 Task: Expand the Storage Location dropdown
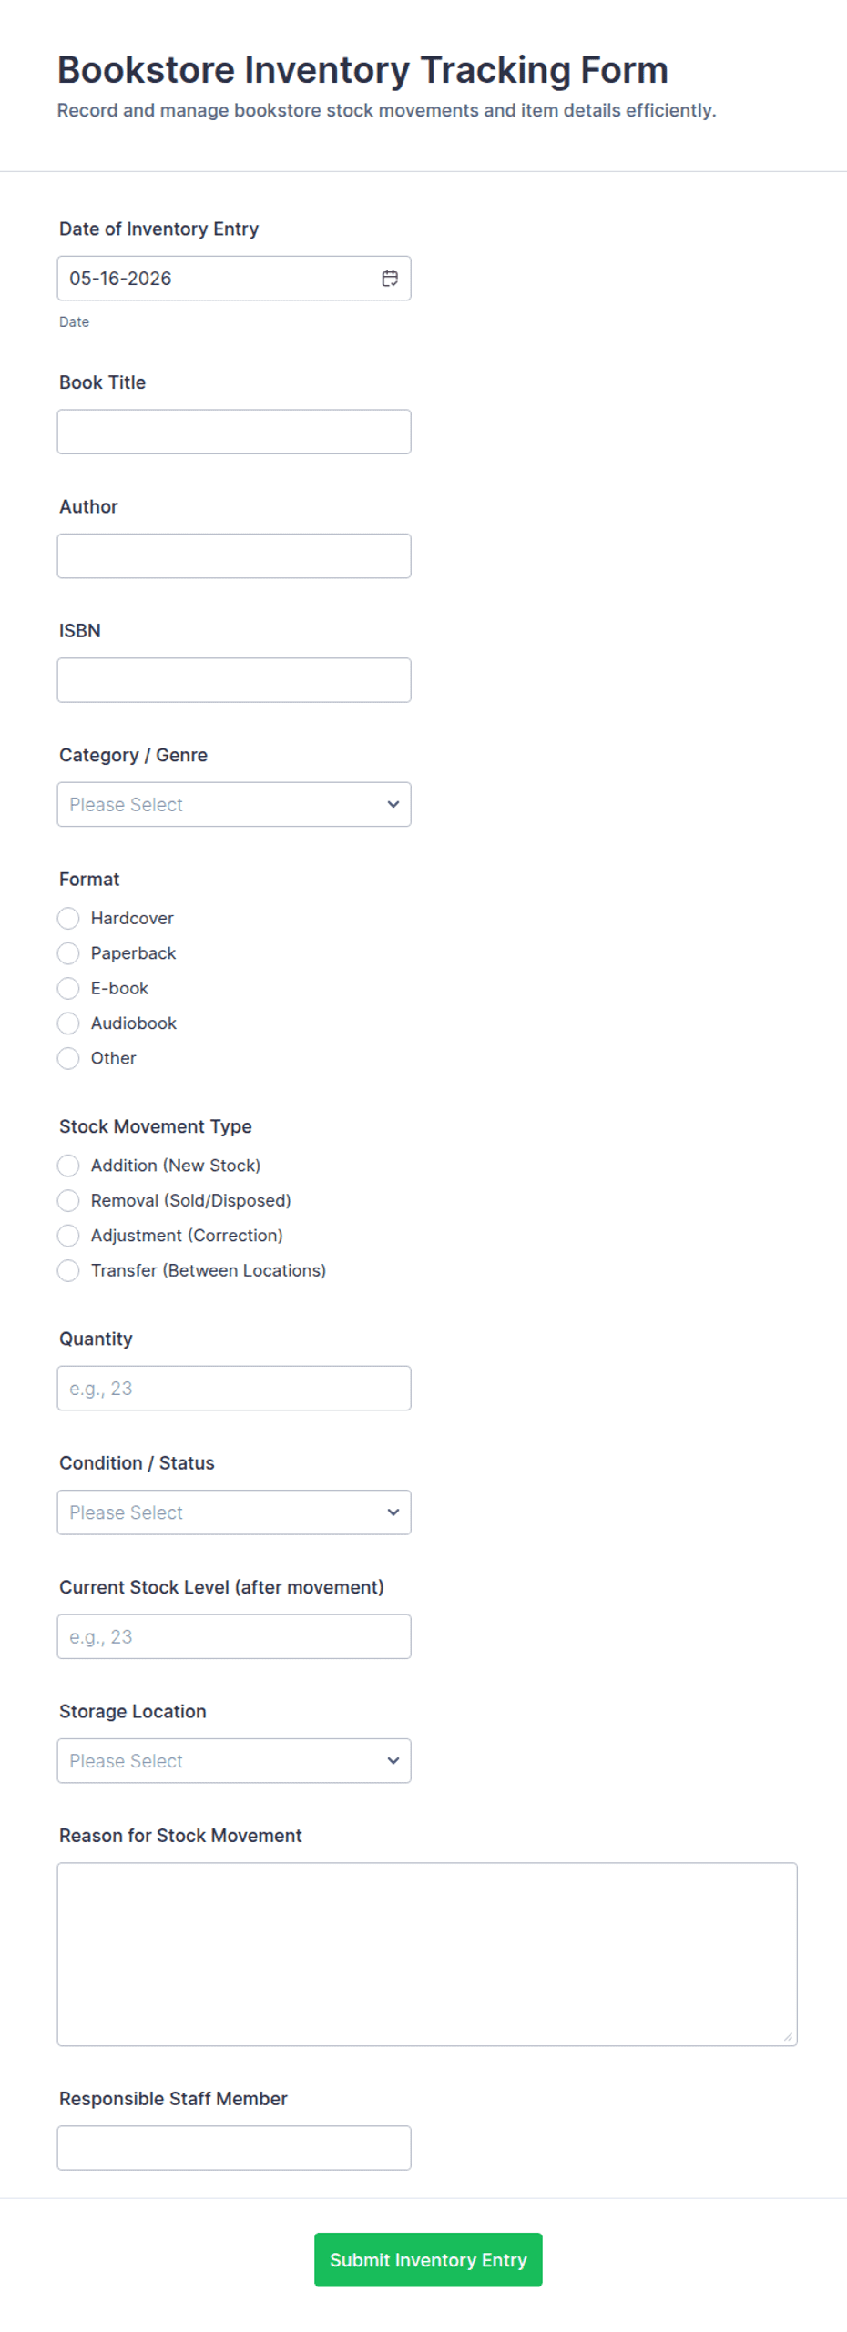click(234, 1760)
